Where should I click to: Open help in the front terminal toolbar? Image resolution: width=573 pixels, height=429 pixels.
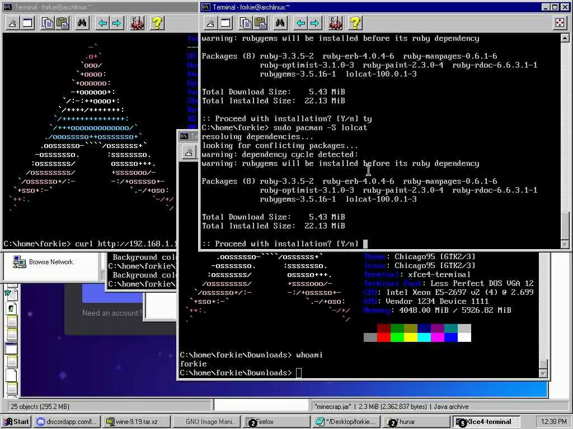coord(355,23)
